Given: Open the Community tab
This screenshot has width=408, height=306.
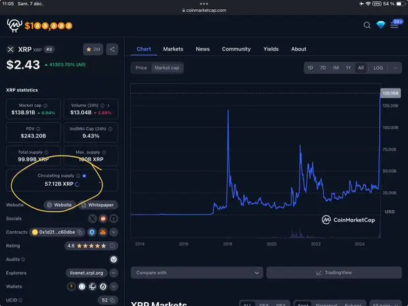Looking at the screenshot, I should tap(237, 49).
